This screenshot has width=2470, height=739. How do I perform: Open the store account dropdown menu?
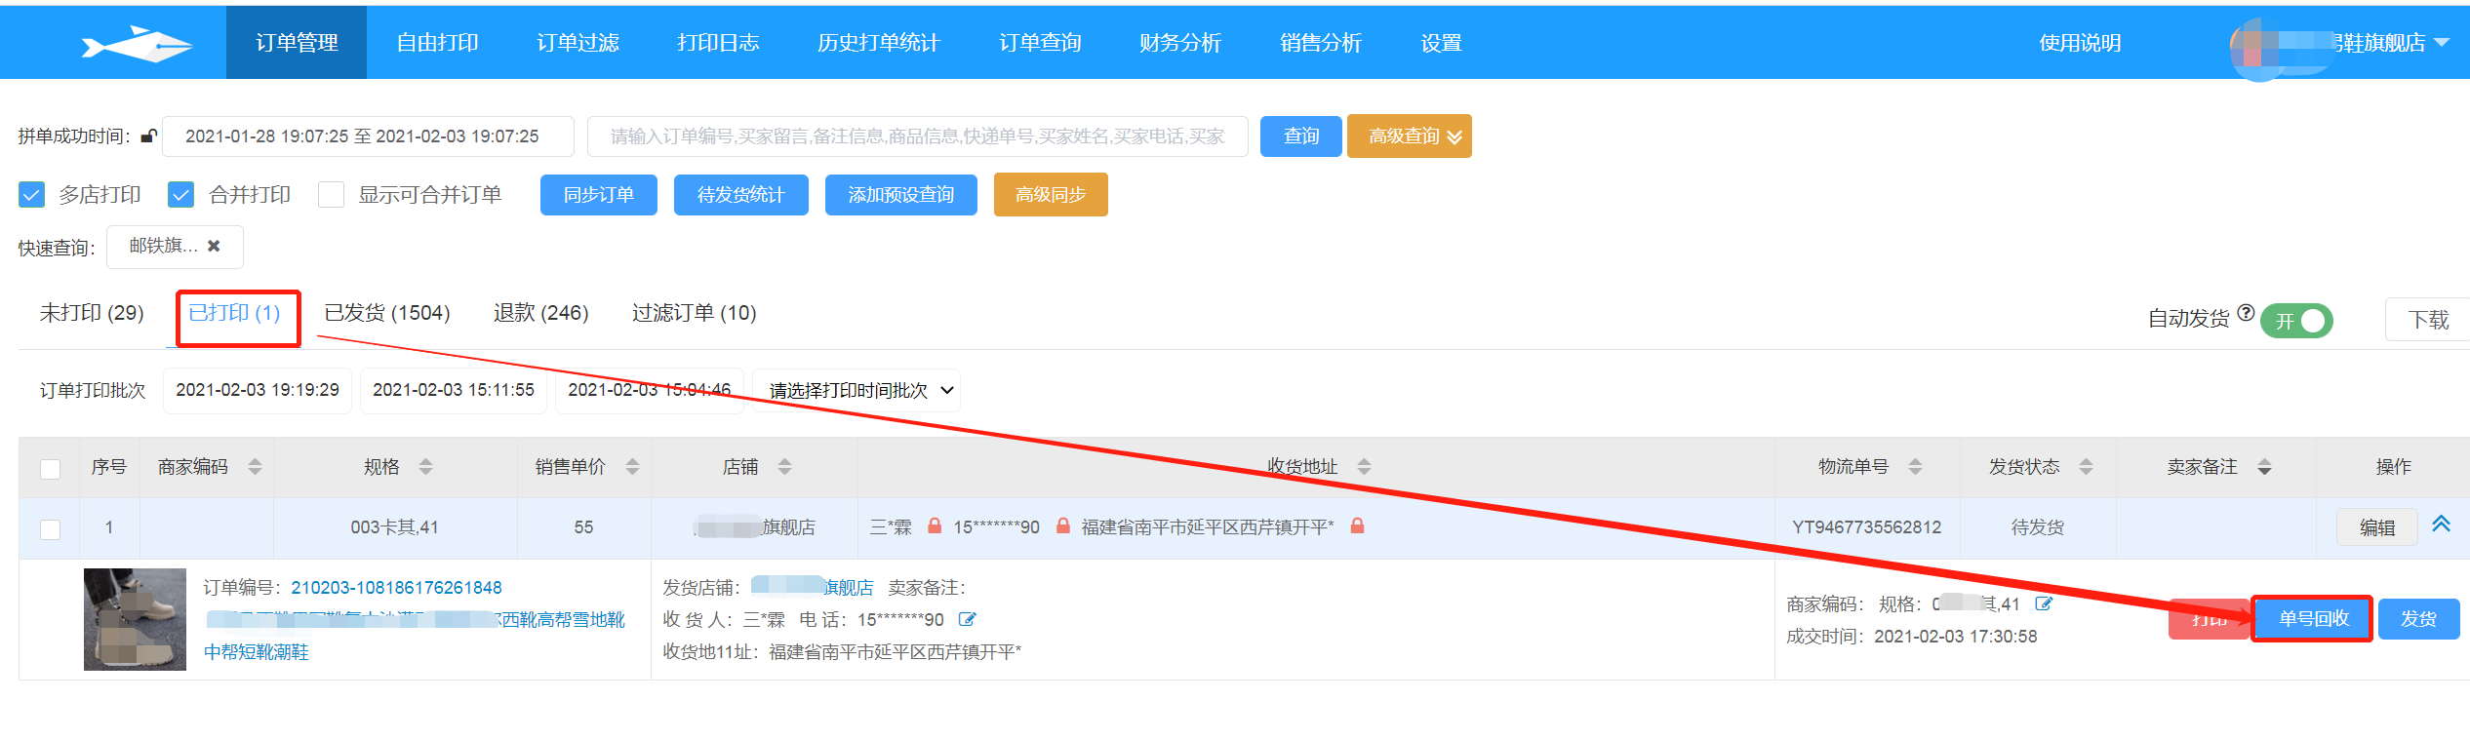(x=2442, y=43)
